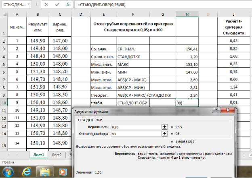Open help in Аргументы функции dialog
The width and height of the screenshot is (252, 178).
click(x=216, y=110)
